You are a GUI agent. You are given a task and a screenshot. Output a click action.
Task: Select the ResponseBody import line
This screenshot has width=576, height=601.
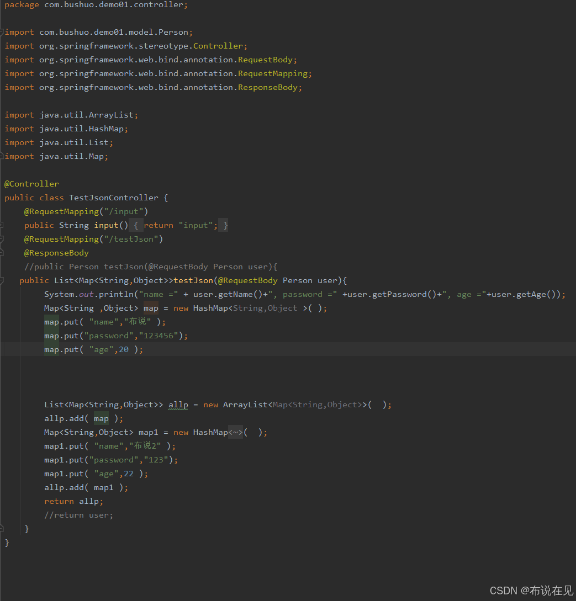click(154, 87)
